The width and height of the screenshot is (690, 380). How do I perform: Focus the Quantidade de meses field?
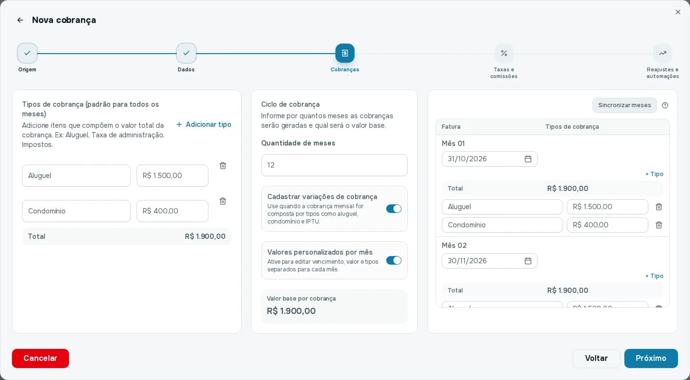tap(334, 165)
